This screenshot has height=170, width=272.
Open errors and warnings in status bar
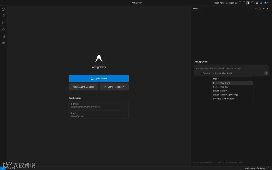tap(11, 168)
